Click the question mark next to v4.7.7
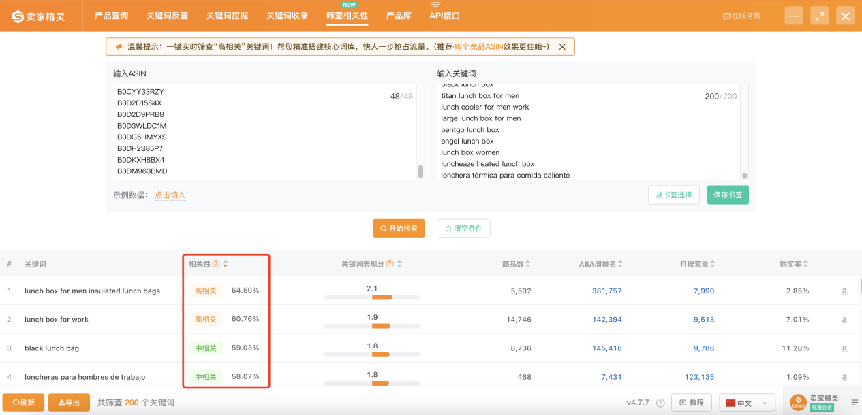 [659, 403]
